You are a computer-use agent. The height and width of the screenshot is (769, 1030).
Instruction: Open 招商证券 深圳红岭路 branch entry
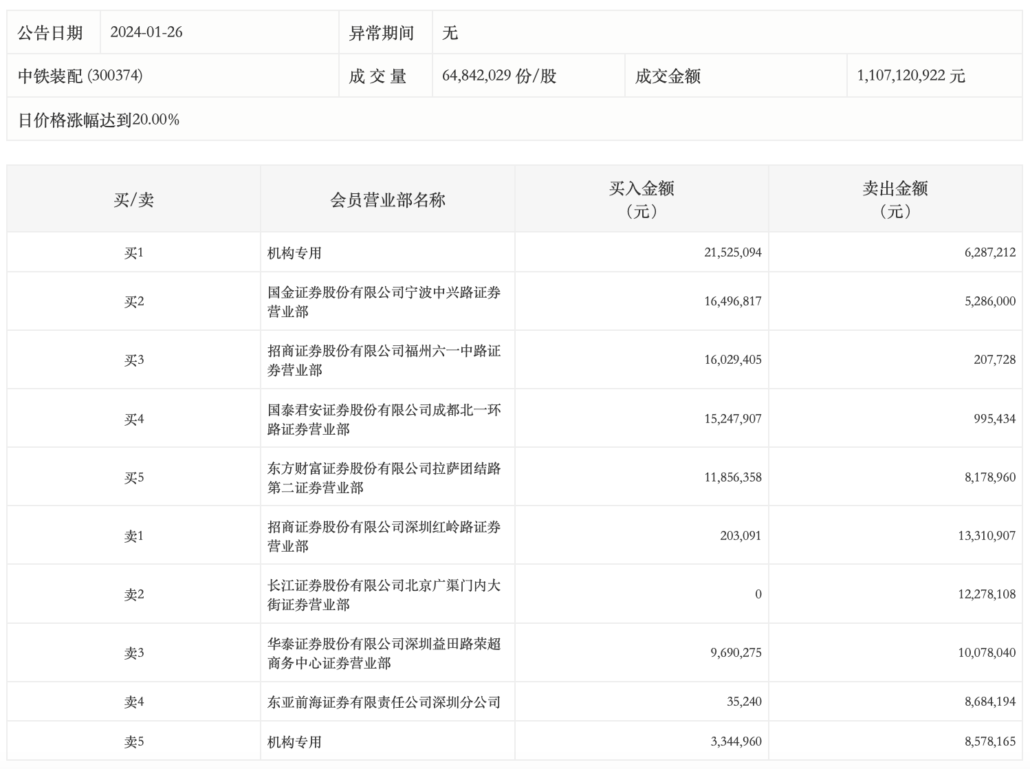click(x=384, y=536)
